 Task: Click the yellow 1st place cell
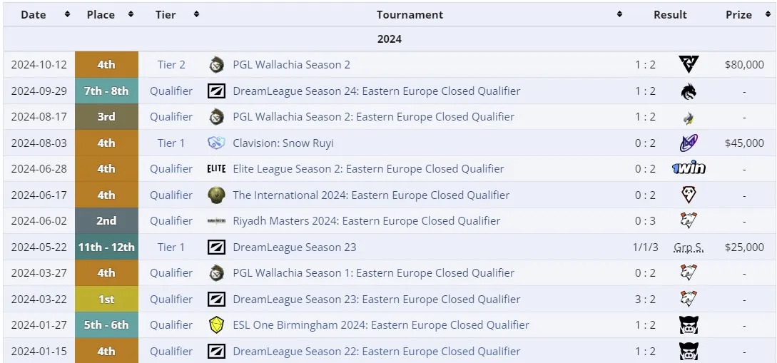coord(106,299)
